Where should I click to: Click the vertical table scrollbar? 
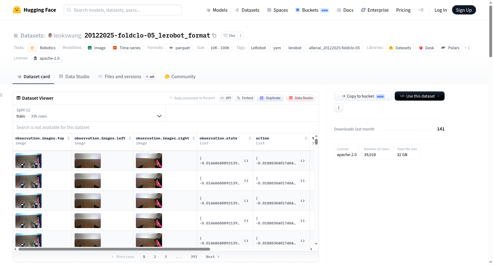(316, 142)
